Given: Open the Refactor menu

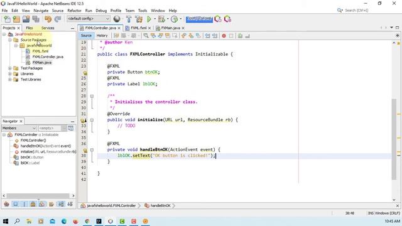Looking at the screenshot, I should [x=74, y=11].
